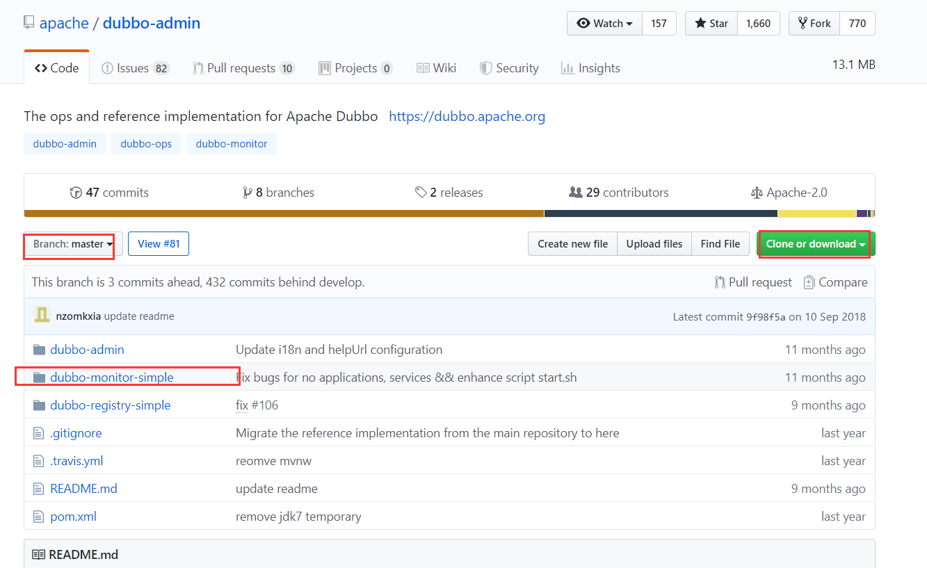Click the Pull request link in branch info

tap(753, 282)
